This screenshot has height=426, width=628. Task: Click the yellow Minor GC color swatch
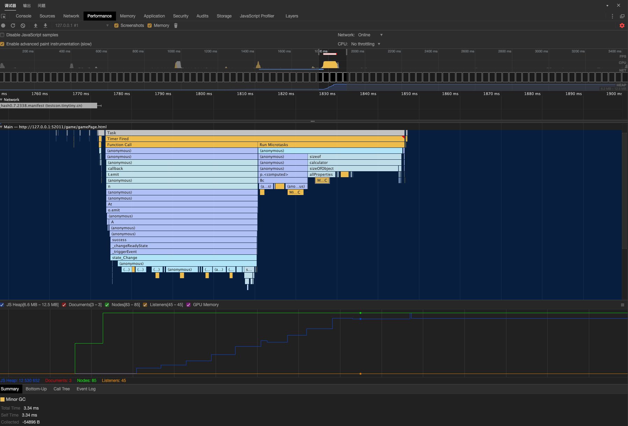tap(3, 399)
